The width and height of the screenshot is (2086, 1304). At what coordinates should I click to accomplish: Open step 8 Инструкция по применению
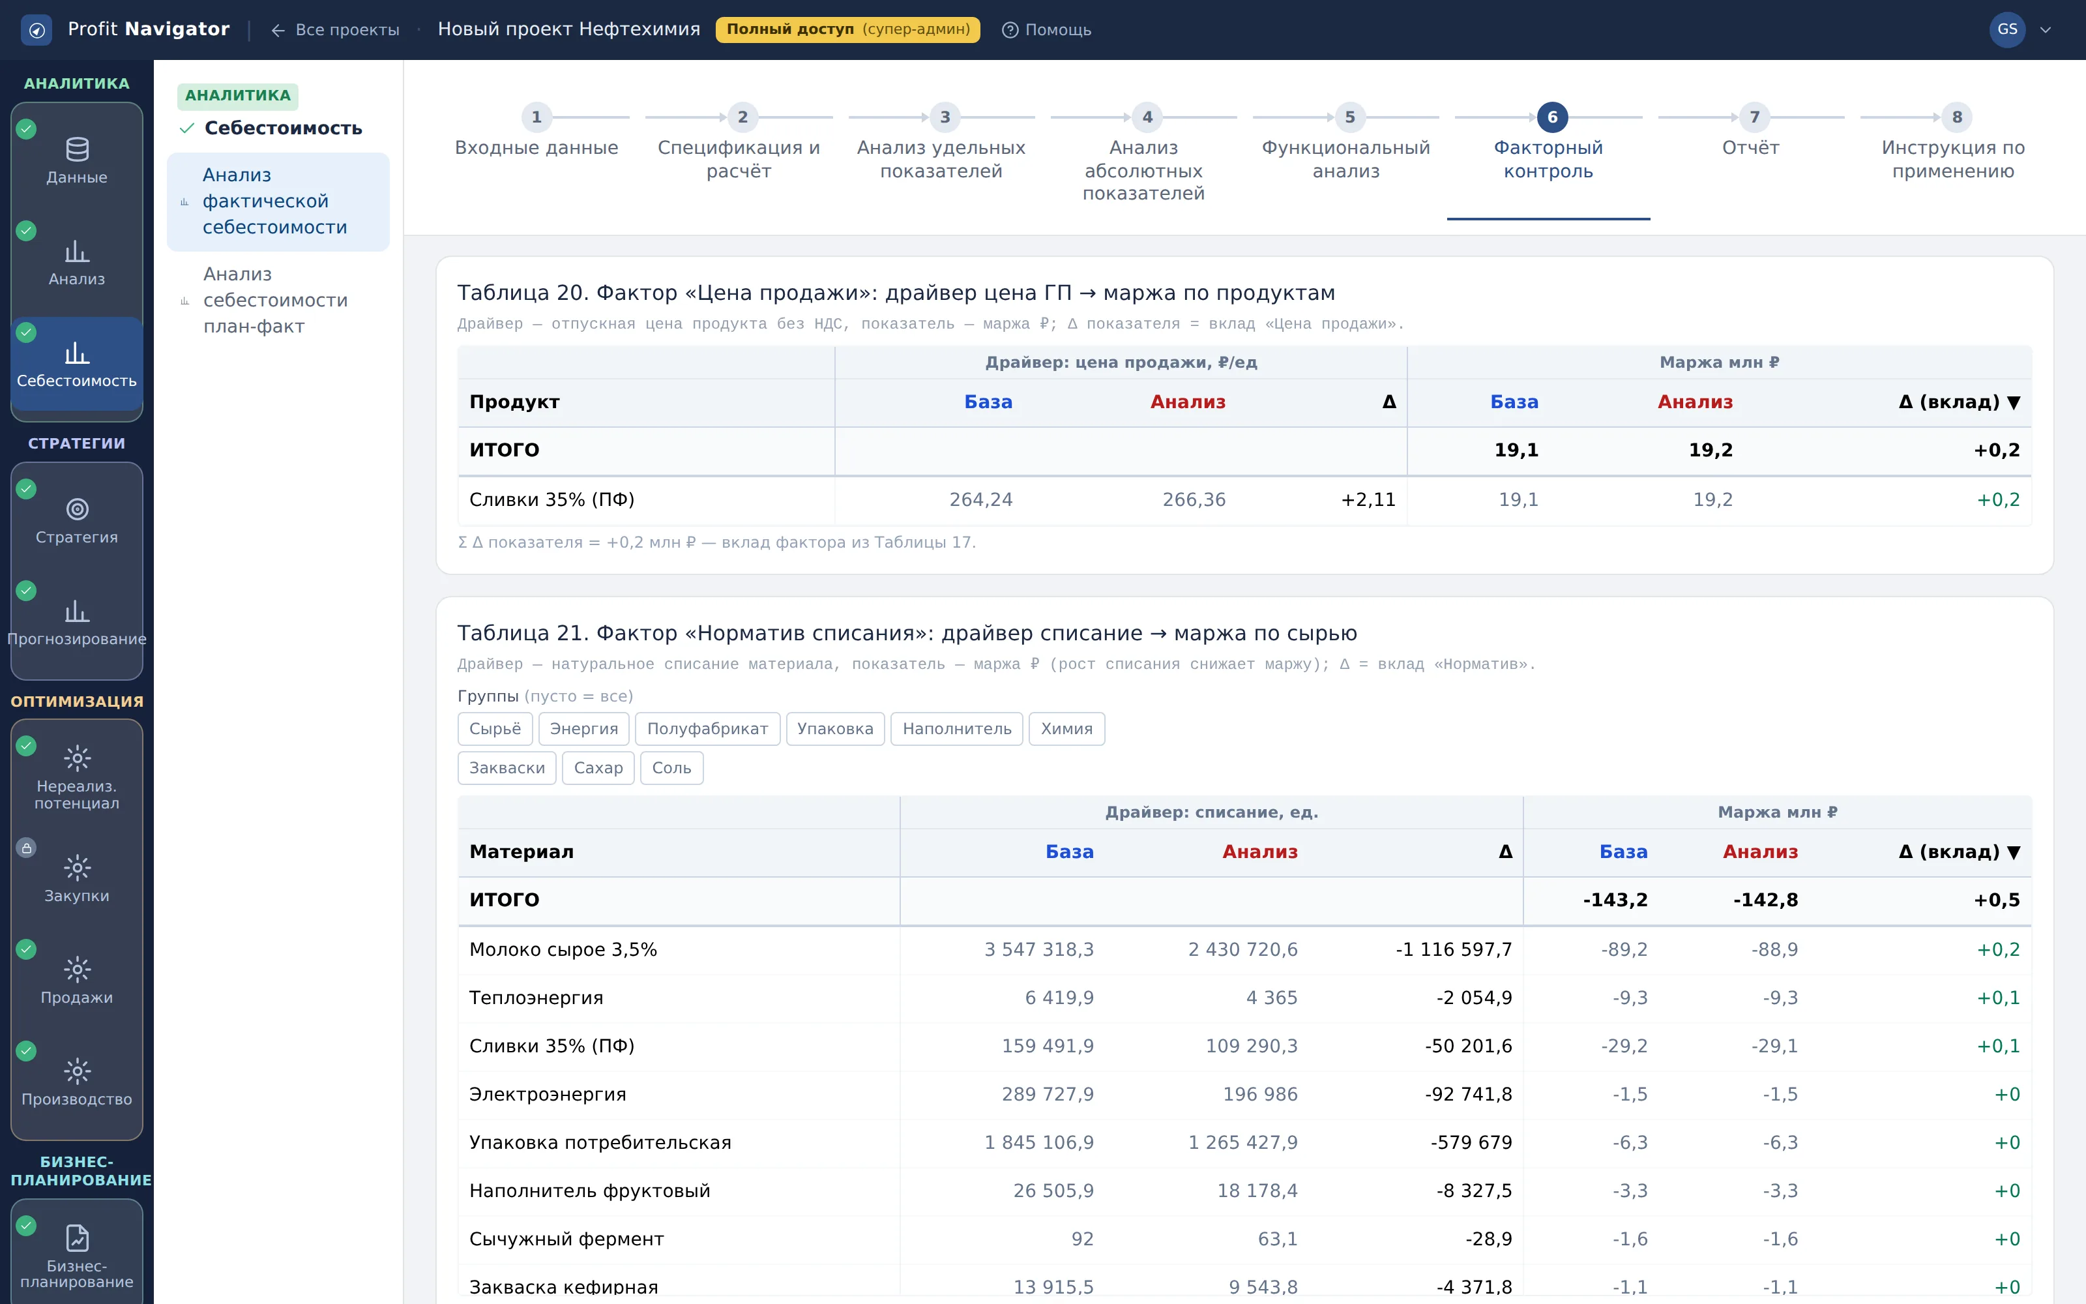click(x=1953, y=143)
